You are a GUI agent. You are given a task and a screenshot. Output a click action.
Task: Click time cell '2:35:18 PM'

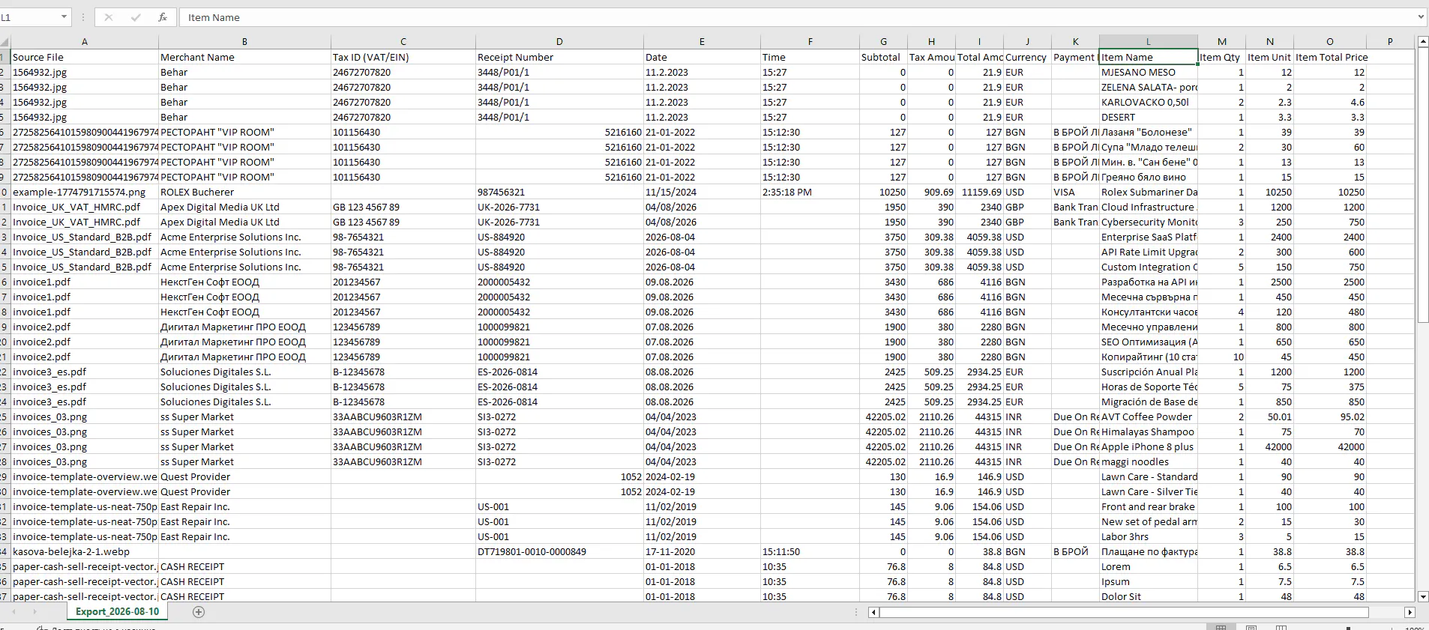(810, 192)
